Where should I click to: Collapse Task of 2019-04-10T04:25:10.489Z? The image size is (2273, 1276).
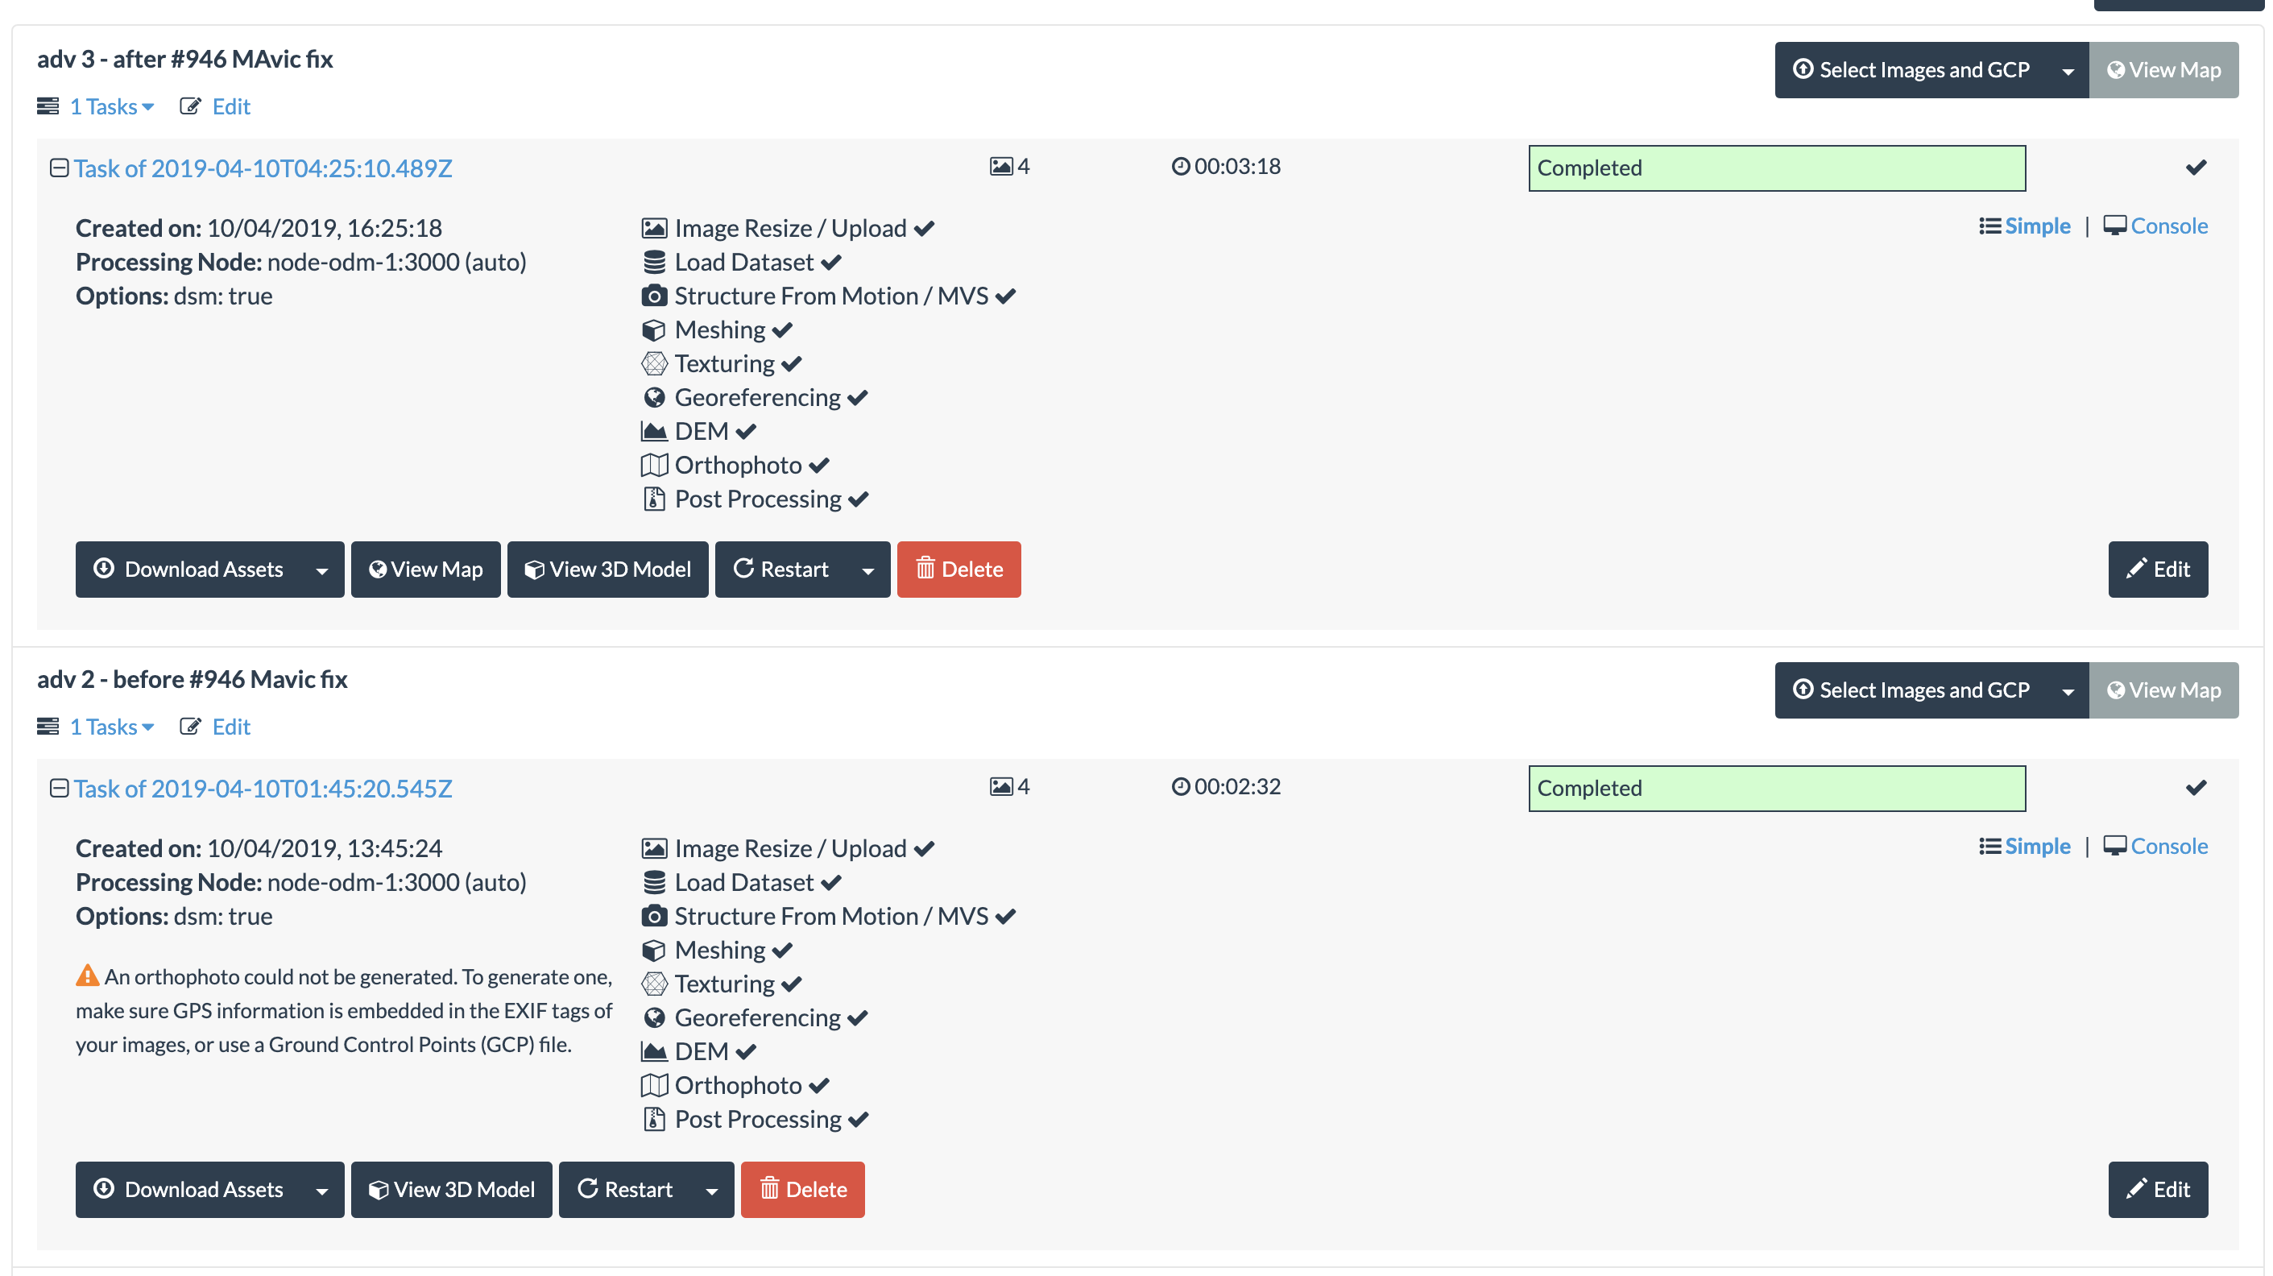(59, 168)
